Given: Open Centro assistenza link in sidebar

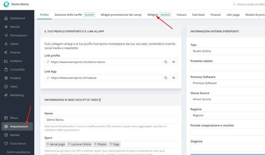Looking at the screenshot, I should coord(18,152).
